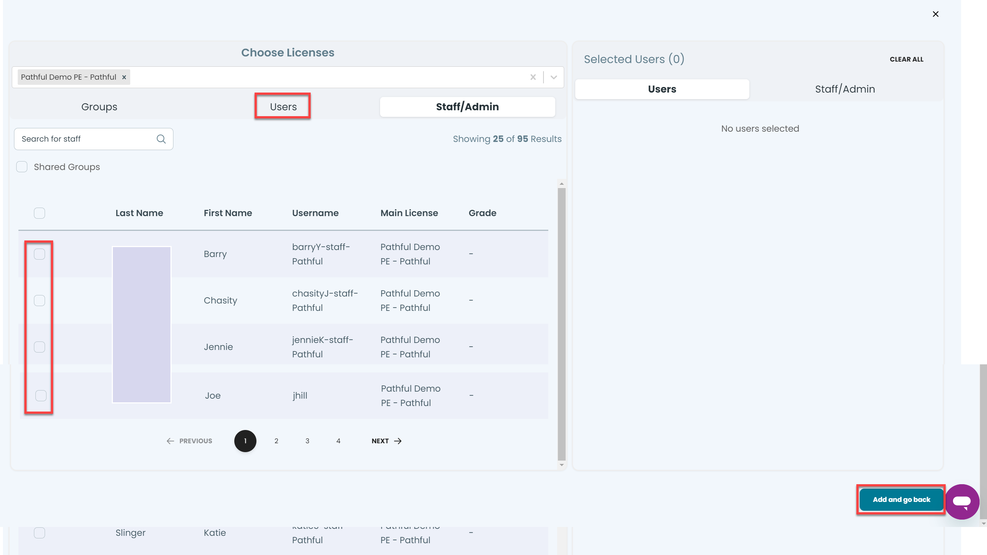Click Showing 25 of 95 Results text
Screen dimensions: 987x555
tap(507, 139)
